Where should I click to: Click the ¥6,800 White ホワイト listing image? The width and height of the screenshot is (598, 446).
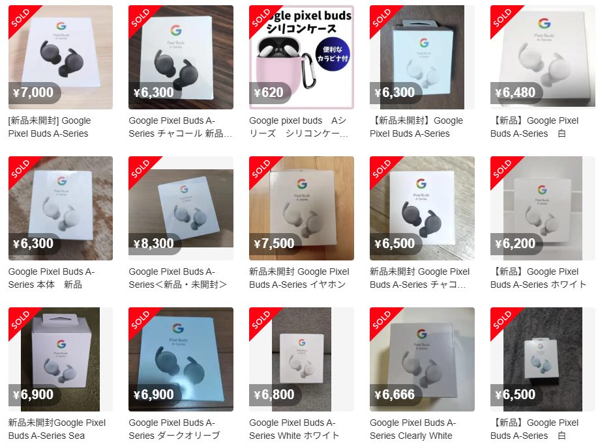pos(301,359)
